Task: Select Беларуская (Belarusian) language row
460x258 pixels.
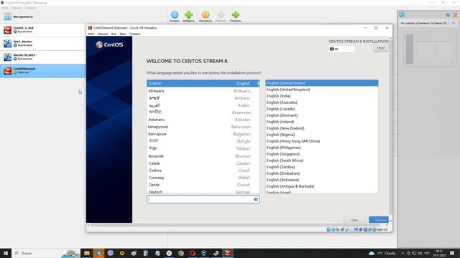Action: [x=203, y=127]
